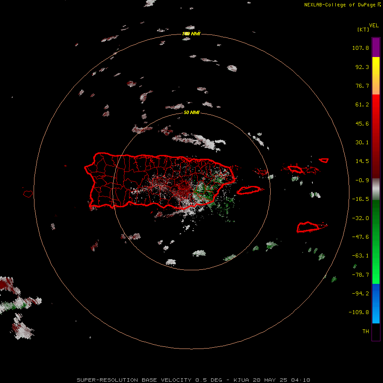Click the 45.6 velocity scale value
The width and height of the screenshot is (383, 383).
(362, 123)
